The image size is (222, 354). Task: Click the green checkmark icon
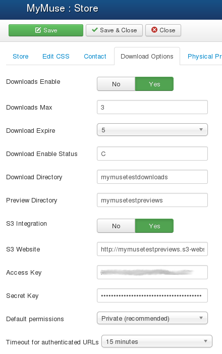[x=95, y=30]
